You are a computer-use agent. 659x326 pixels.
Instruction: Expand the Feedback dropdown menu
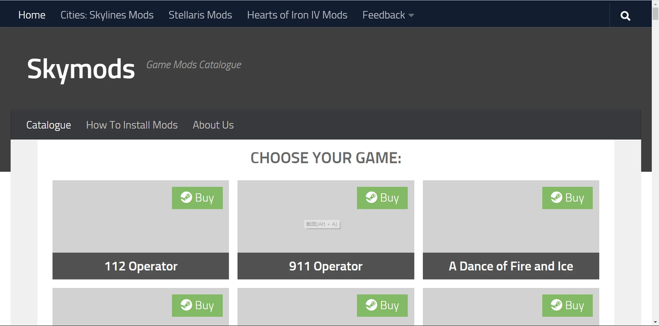pyautogui.click(x=388, y=15)
